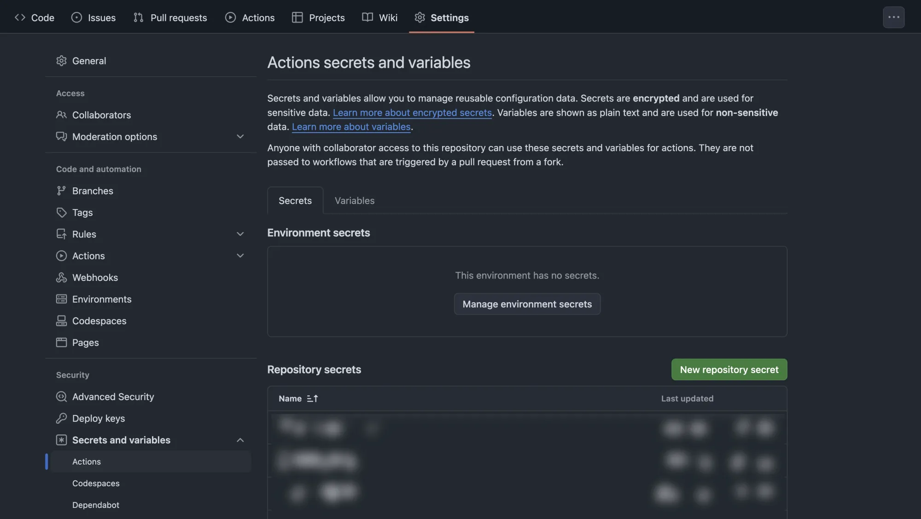This screenshot has width=921, height=519.
Task: Click the Wiki book icon
Action: tap(367, 17)
